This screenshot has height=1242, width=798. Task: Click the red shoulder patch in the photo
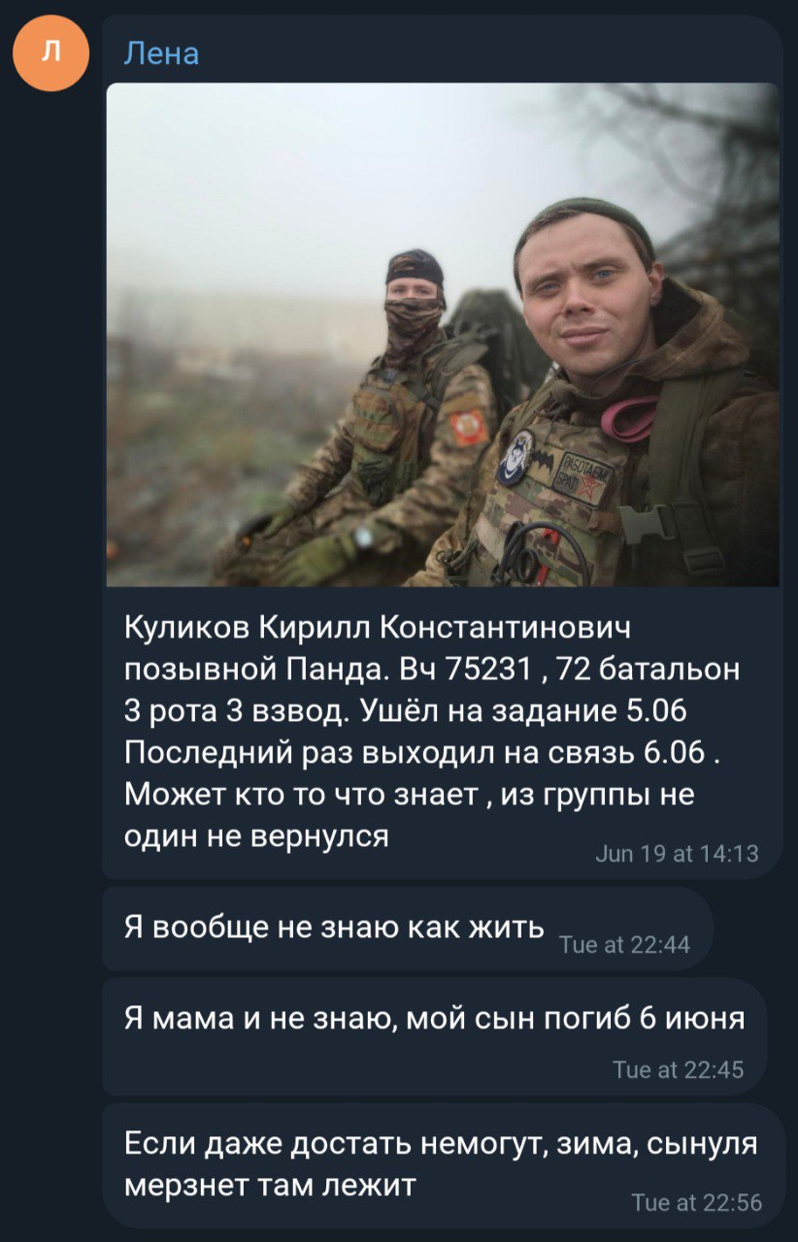point(469,428)
